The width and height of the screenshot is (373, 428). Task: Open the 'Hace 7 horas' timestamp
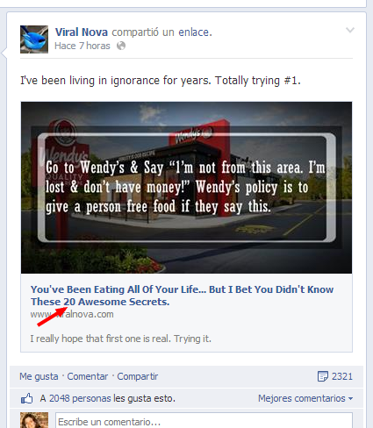coord(82,46)
